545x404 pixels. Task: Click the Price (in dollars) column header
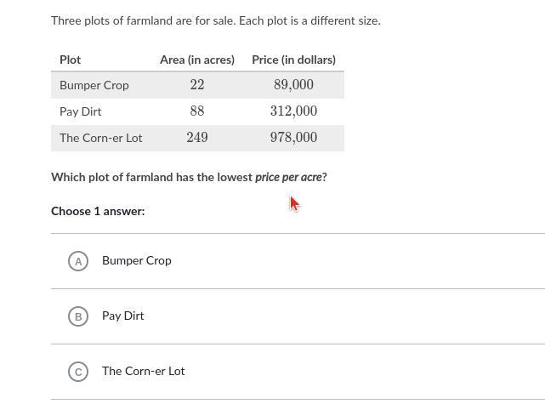[x=293, y=60]
